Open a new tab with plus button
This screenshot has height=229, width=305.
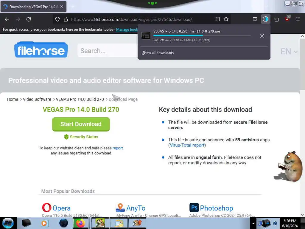tap(73, 7)
